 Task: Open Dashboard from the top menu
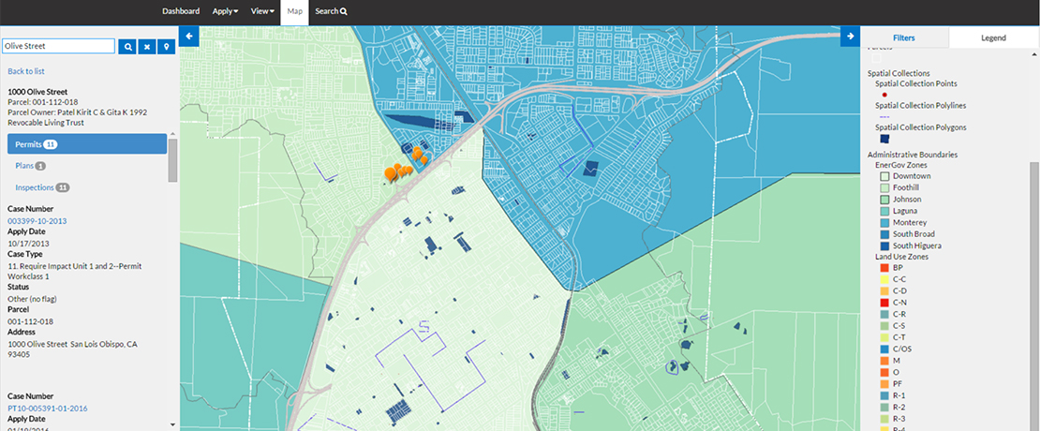point(181,11)
